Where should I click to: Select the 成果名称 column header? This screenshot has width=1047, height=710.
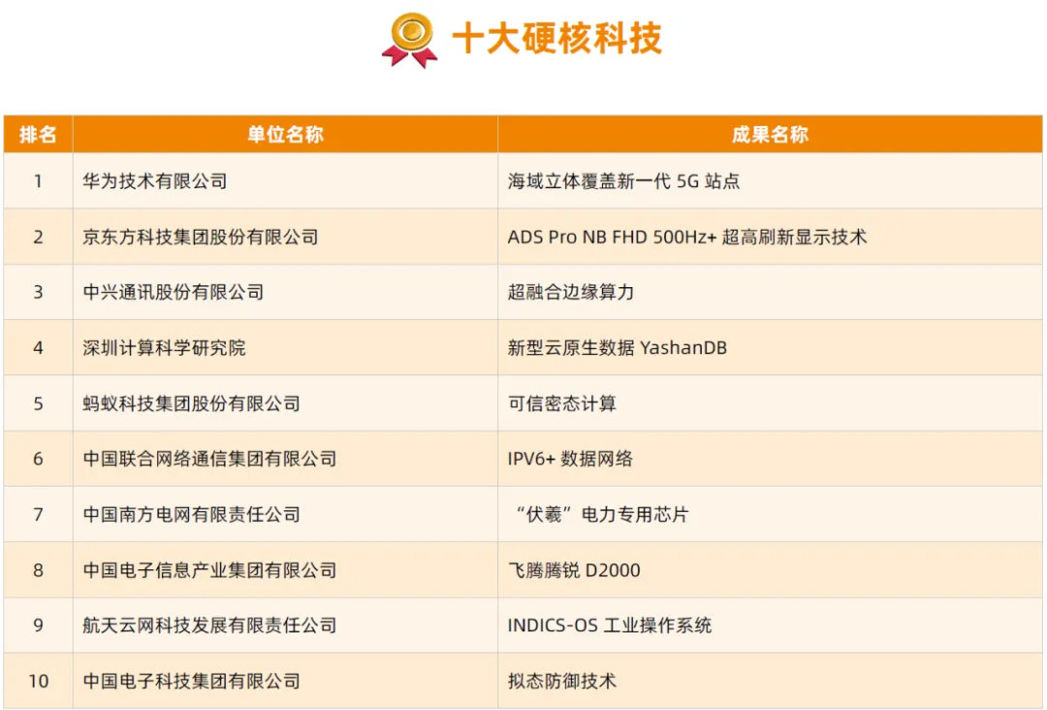pyautogui.click(x=770, y=134)
